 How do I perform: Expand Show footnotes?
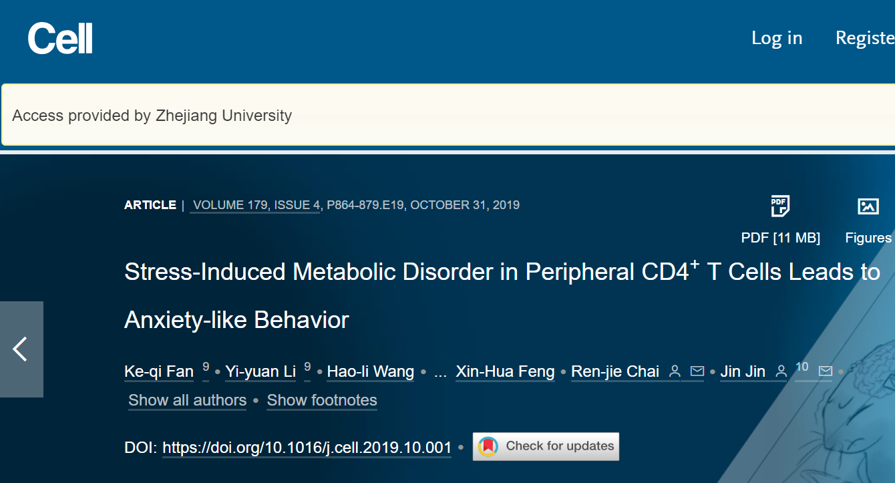point(321,400)
